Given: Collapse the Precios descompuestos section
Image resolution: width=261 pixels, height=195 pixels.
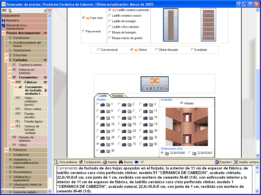Looking at the screenshot, I should tap(45, 33).
